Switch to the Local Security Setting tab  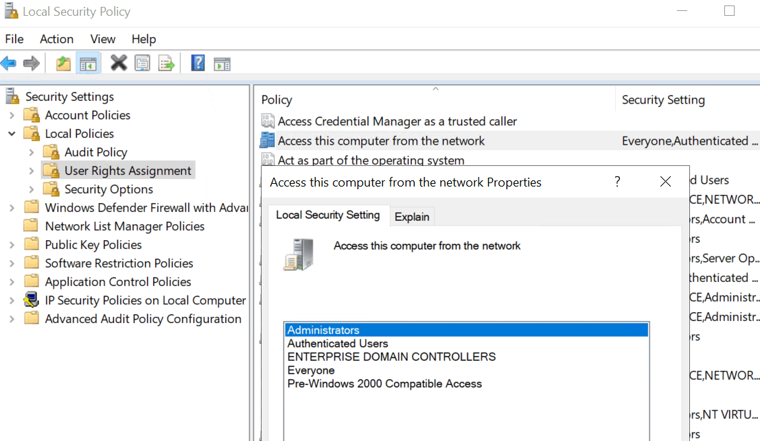[x=328, y=215]
